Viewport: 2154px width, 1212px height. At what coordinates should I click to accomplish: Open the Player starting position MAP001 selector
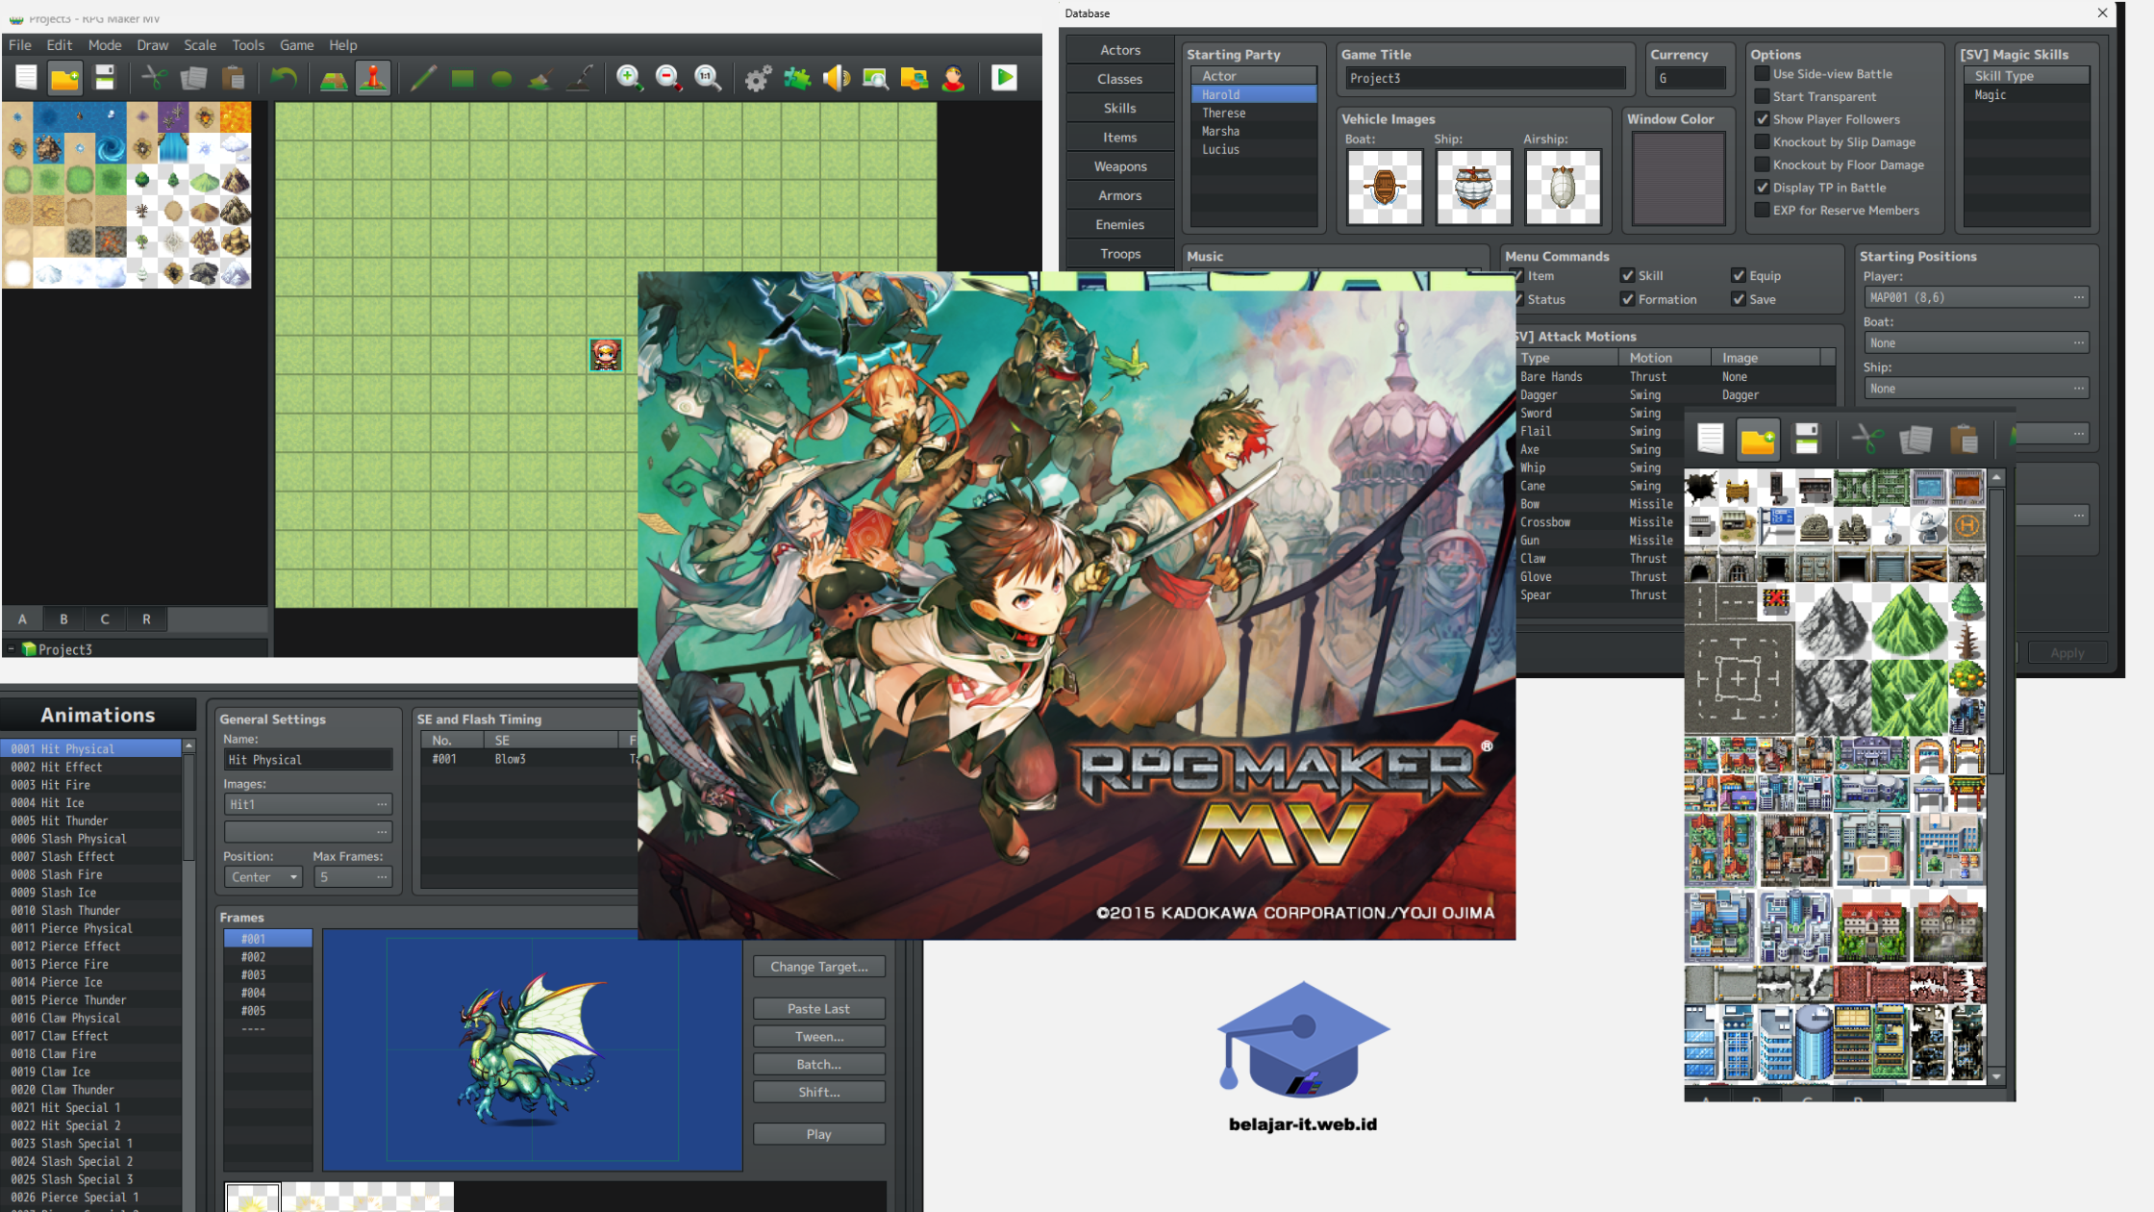[x=1976, y=297]
